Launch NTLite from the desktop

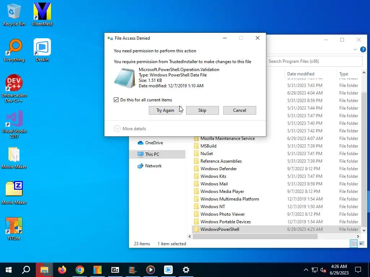point(14,228)
